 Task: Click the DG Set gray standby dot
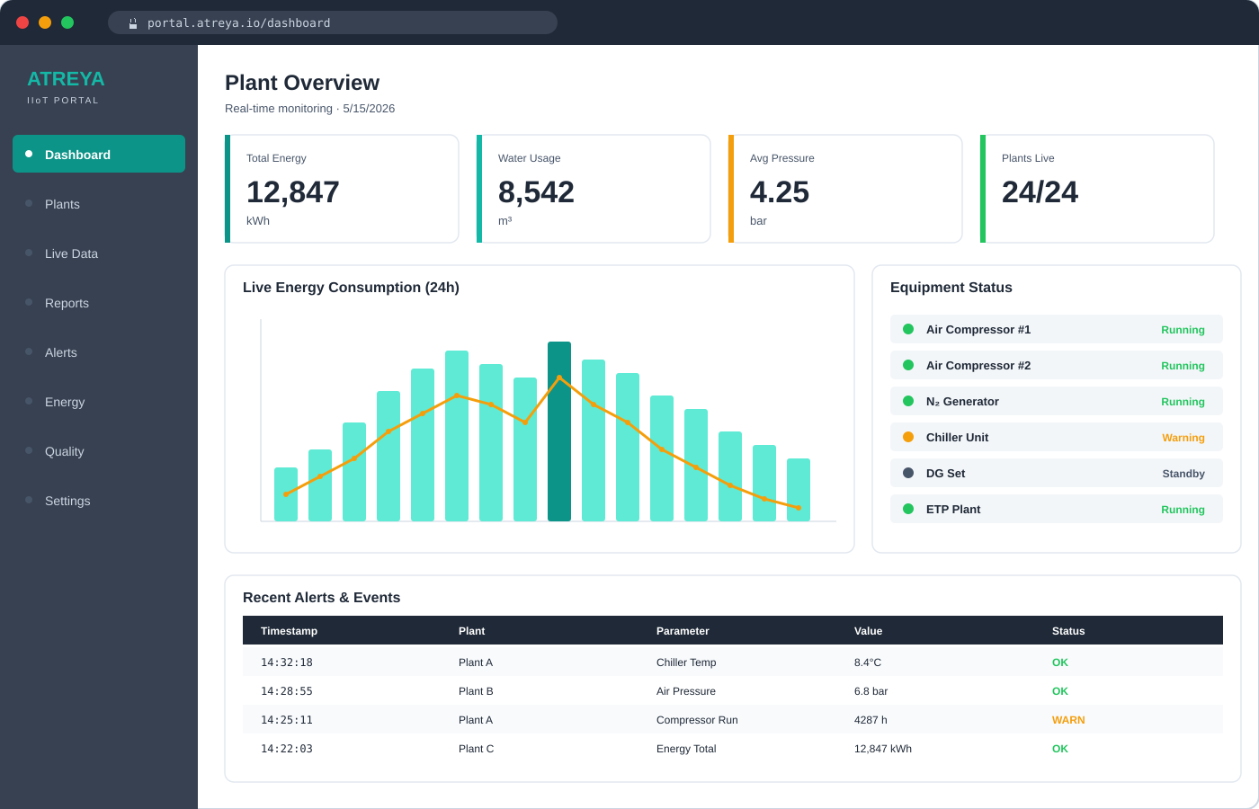(908, 473)
